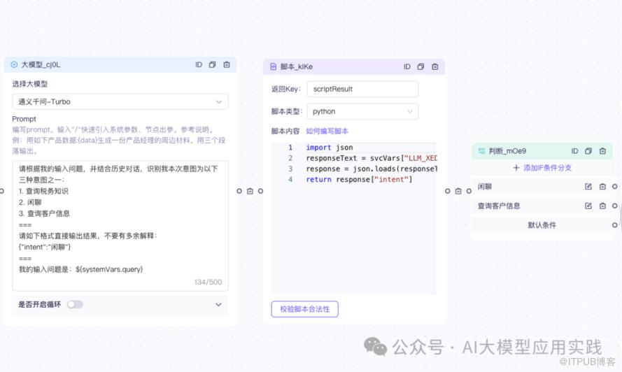
Task: Select the 默认条件 branch row
Action: pyautogui.click(x=542, y=225)
